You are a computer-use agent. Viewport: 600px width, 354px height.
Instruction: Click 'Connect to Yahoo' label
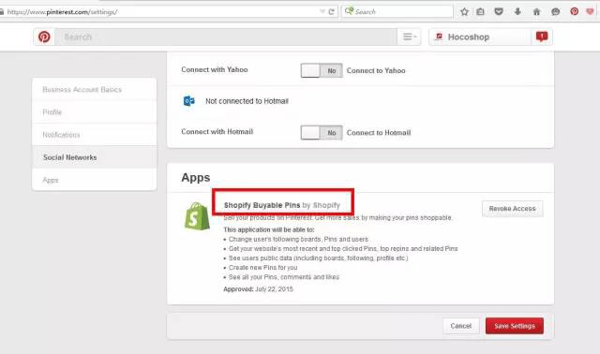point(376,70)
